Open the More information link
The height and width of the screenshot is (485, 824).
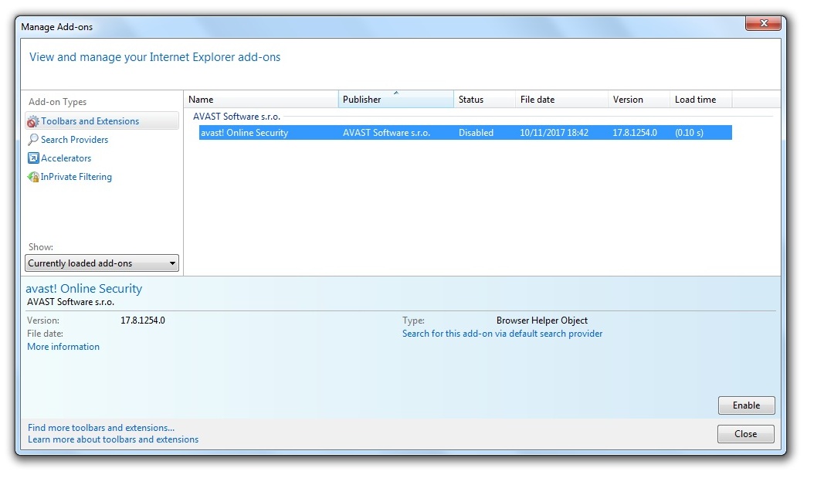[63, 347]
